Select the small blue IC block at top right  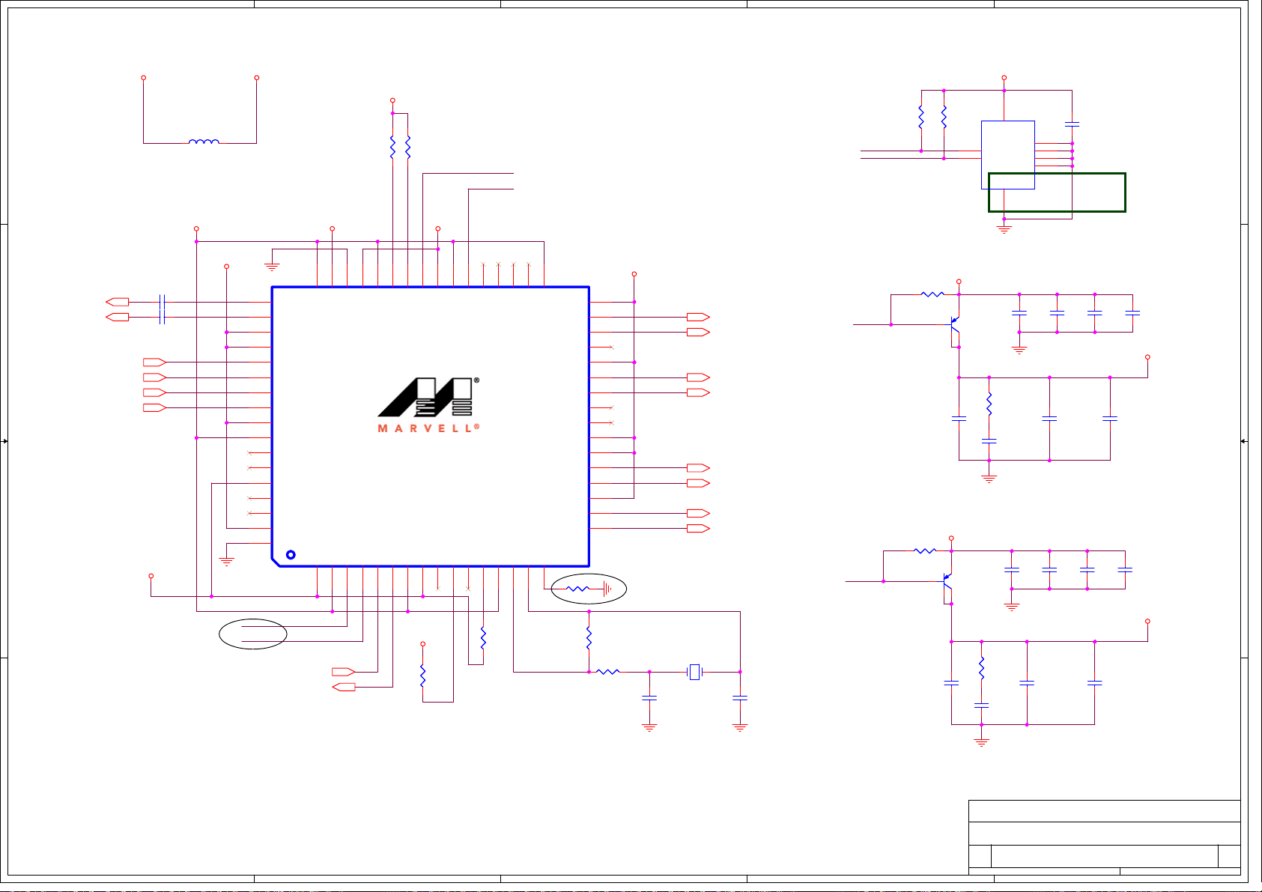pos(1008,155)
